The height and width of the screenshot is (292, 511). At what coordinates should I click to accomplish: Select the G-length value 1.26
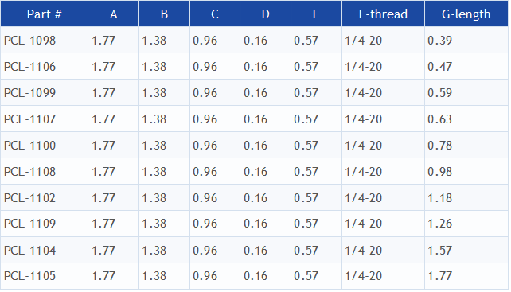[439, 224]
